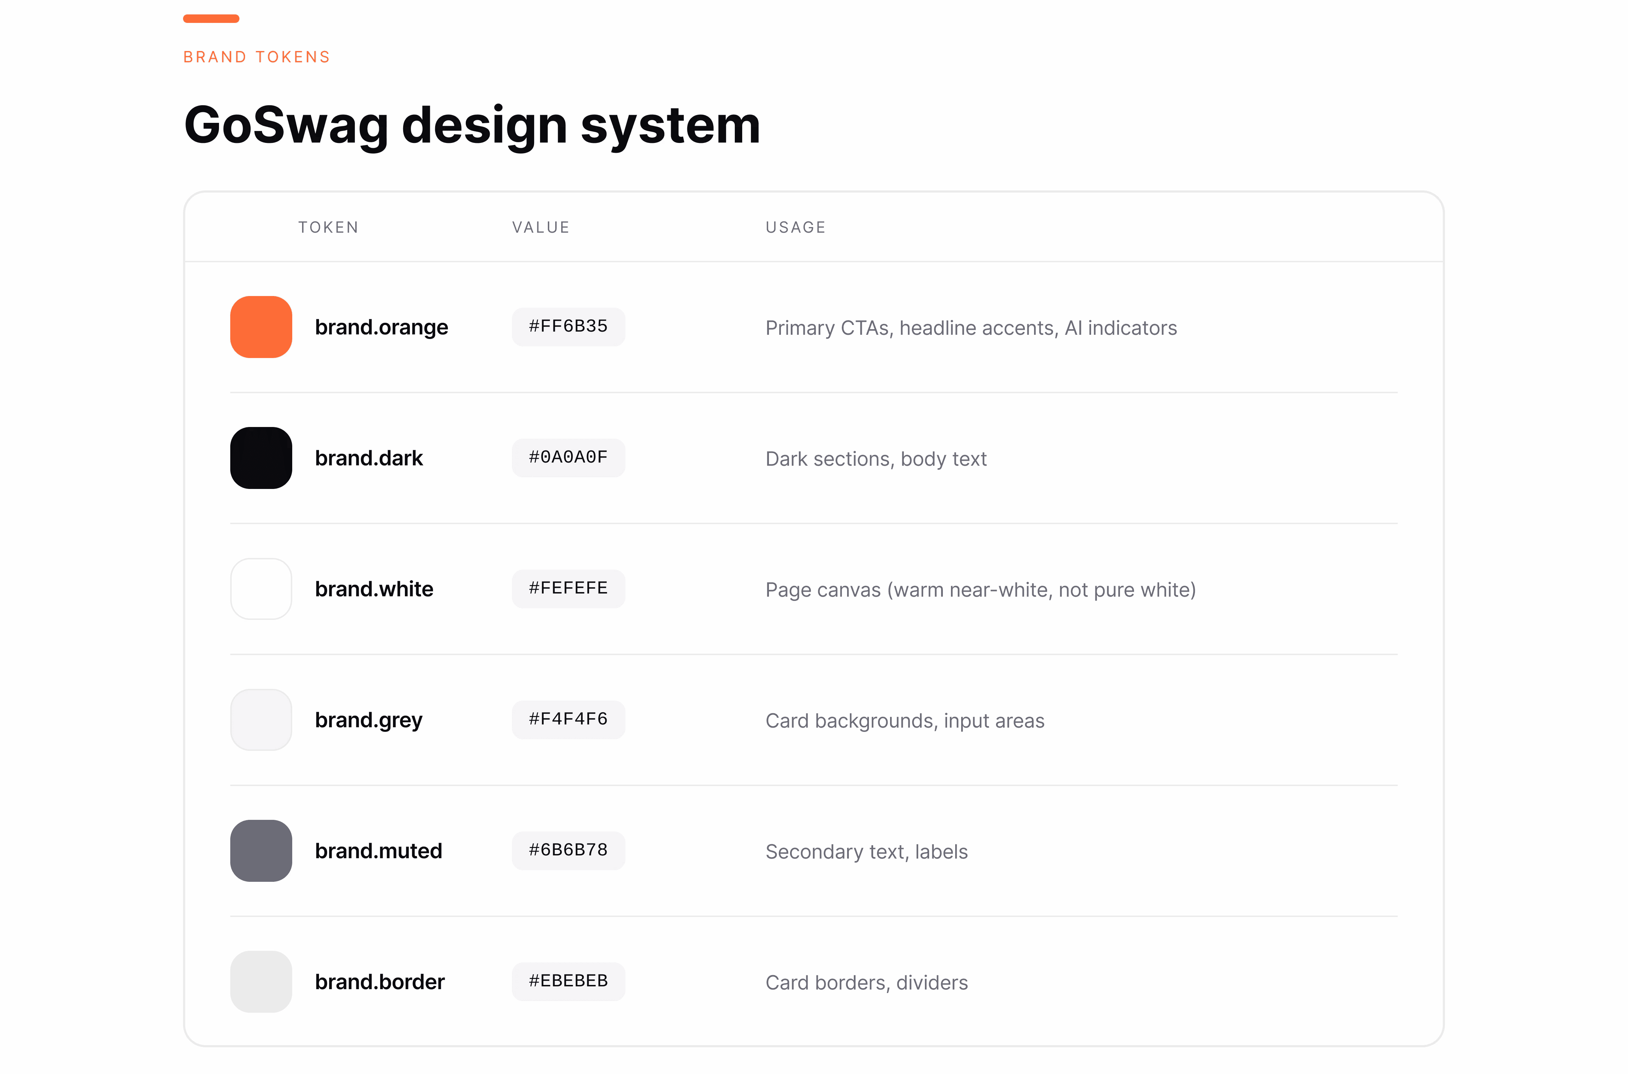Click the TOKEN column header
Screen dimensions: 1628x1074
click(329, 227)
